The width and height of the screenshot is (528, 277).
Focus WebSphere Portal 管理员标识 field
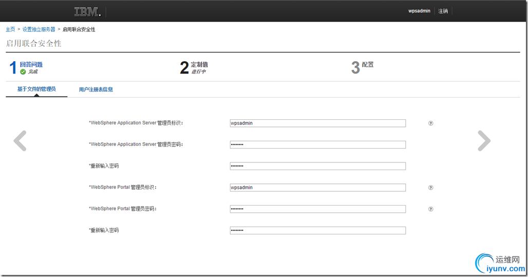click(x=317, y=188)
